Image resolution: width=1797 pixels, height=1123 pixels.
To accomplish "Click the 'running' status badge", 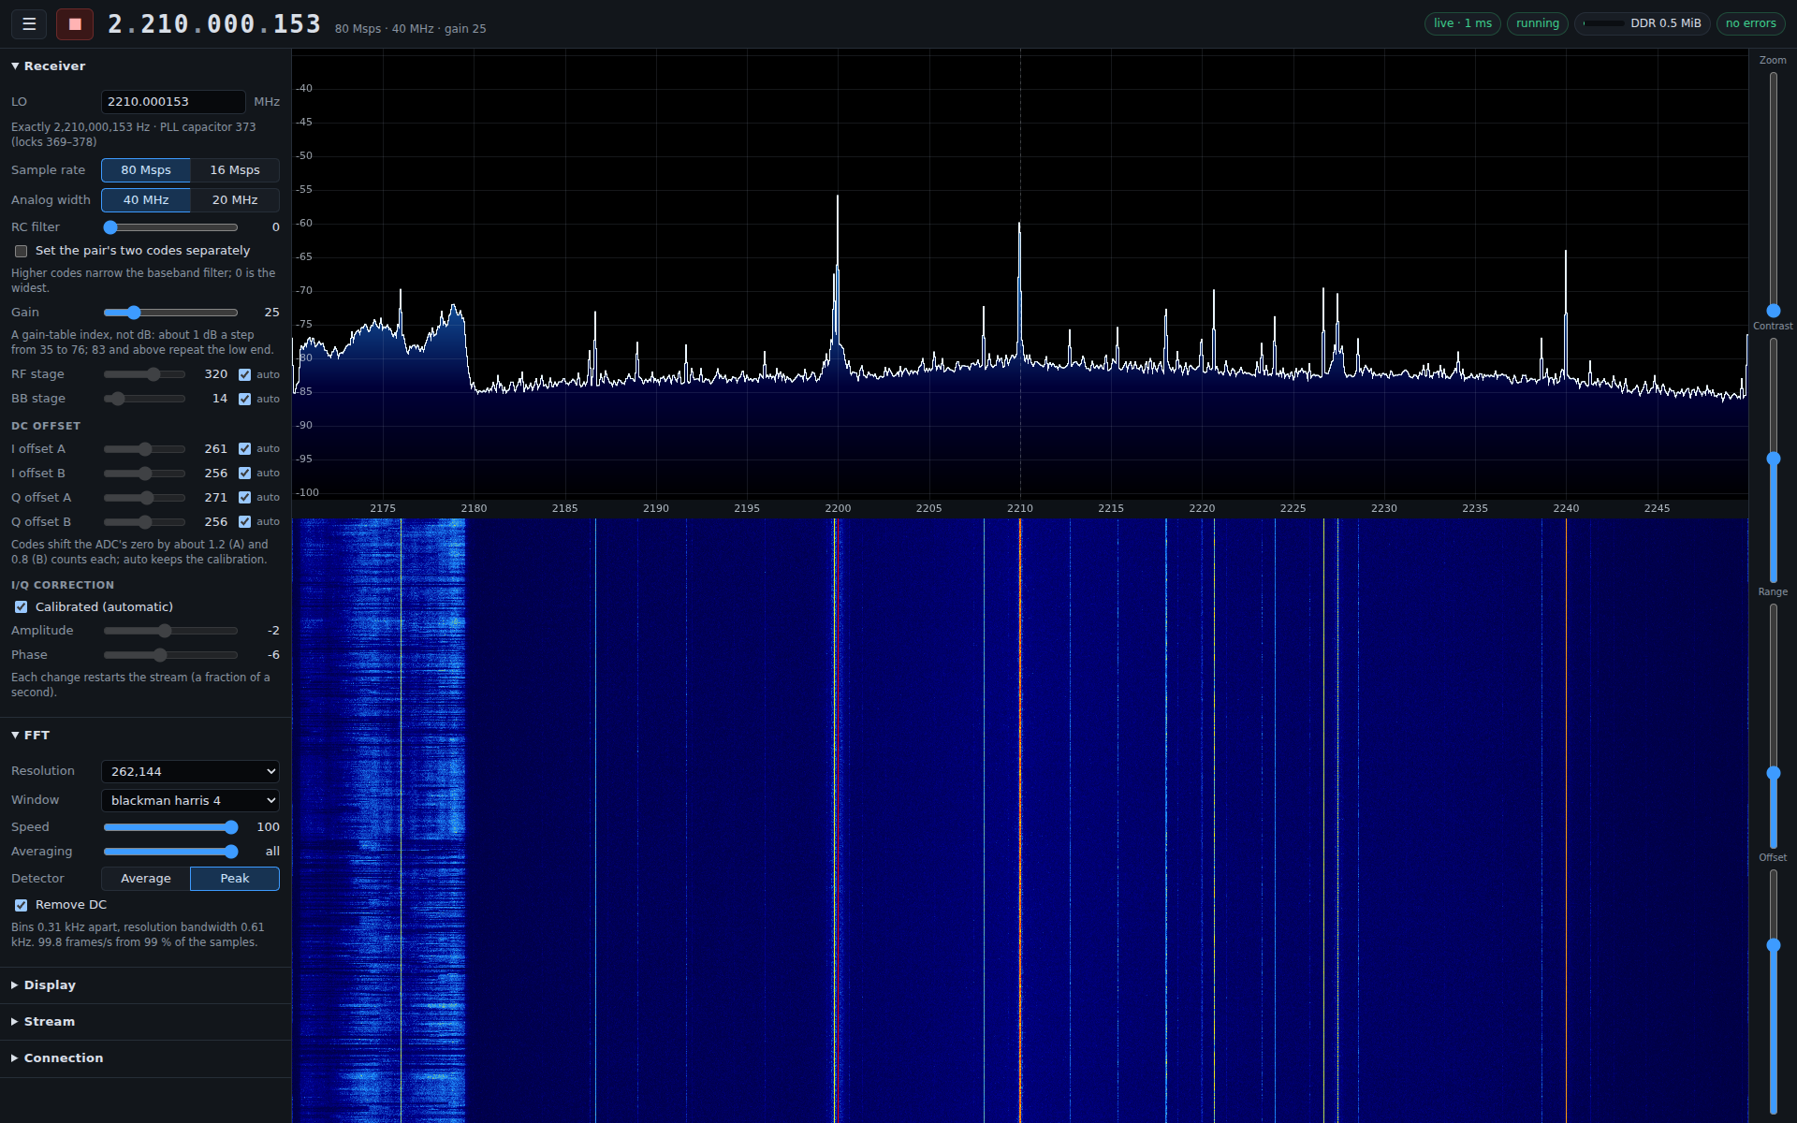I will click(1538, 23).
